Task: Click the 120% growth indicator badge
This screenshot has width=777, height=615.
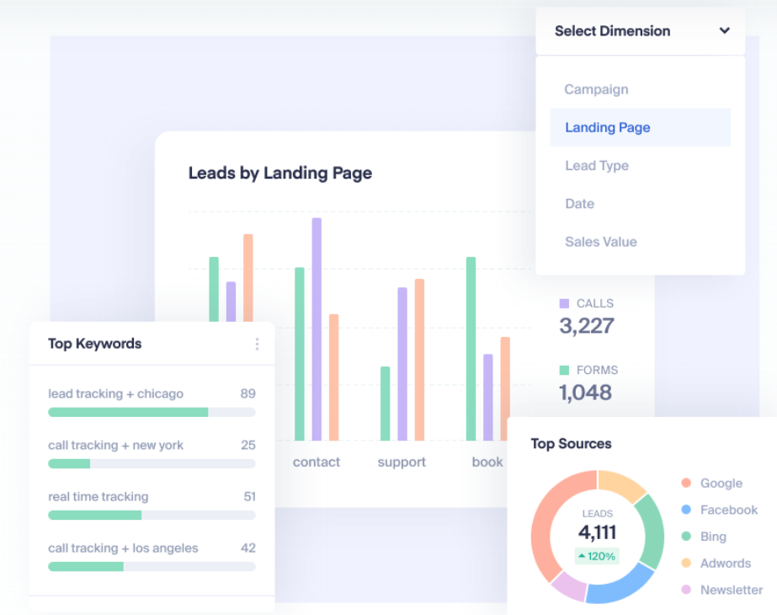Action: 596,556
